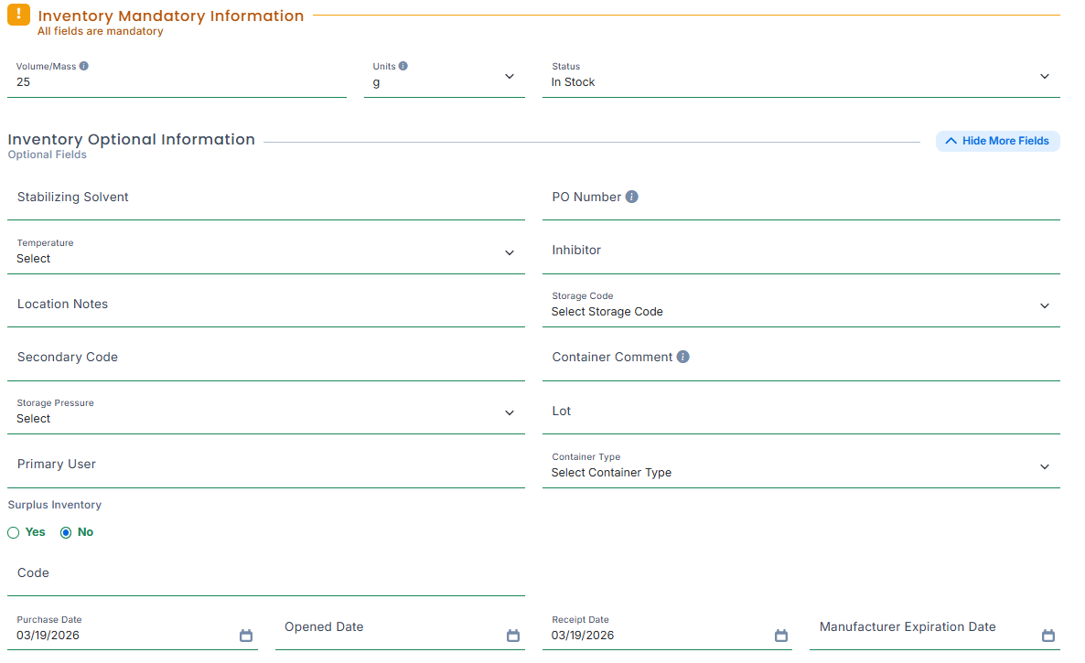The image size is (1085, 663).
Task: Click the 'Inventory Optional Information' heading
Action: (x=132, y=139)
